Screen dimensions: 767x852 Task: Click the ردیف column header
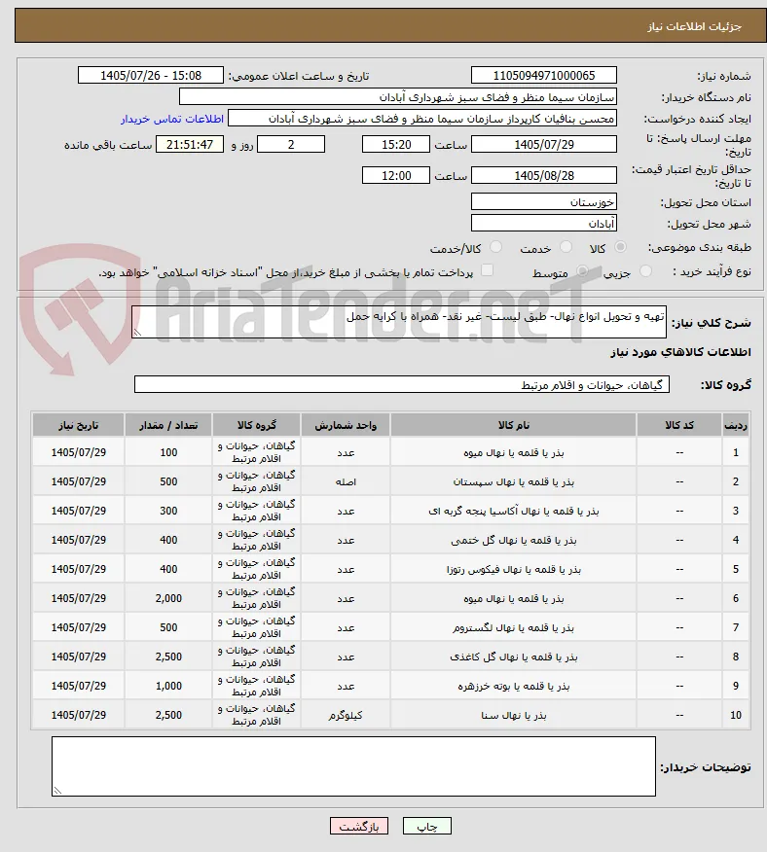click(x=736, y=425)
